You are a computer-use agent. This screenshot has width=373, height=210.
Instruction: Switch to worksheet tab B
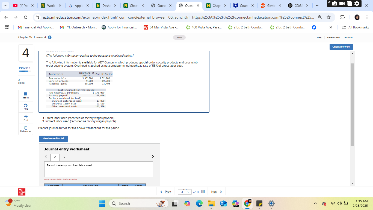pyautogui.click(x=64, y=157)
